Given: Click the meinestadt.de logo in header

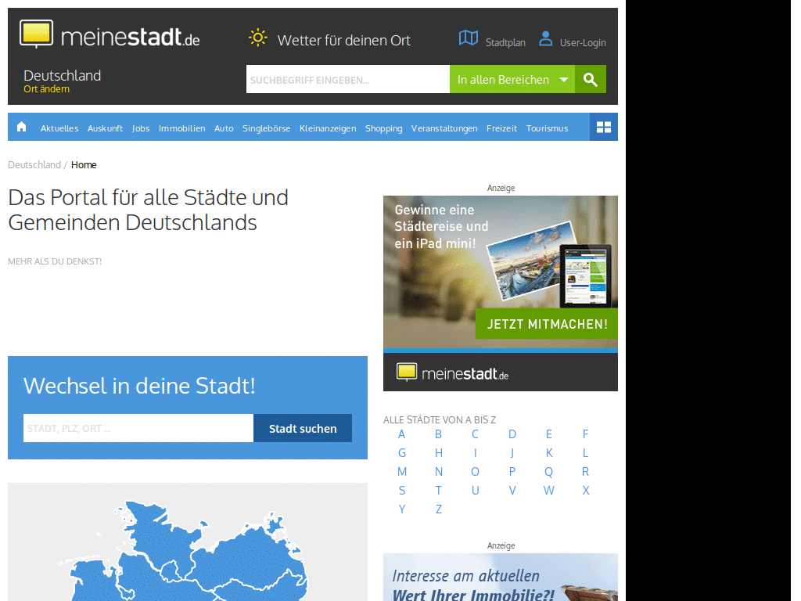Looking at the screenshot, I should [110, 34].
